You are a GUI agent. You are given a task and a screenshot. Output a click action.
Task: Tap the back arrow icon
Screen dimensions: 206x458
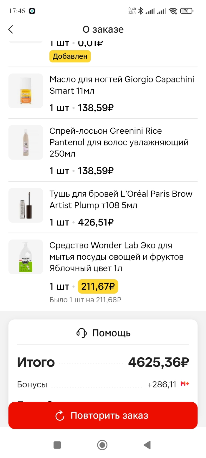pyautogui.click(x=11, y=29)
